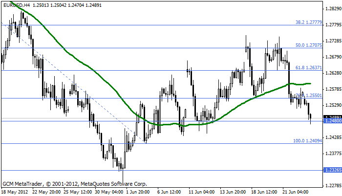Click the 18 Jun 12:00 time label
This screenshot has width=342, height=196.
pyautogui.click(x=264, y=192)
